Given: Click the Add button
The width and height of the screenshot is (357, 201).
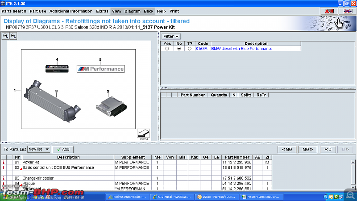Looking at the screenshot, I should 63,149.
